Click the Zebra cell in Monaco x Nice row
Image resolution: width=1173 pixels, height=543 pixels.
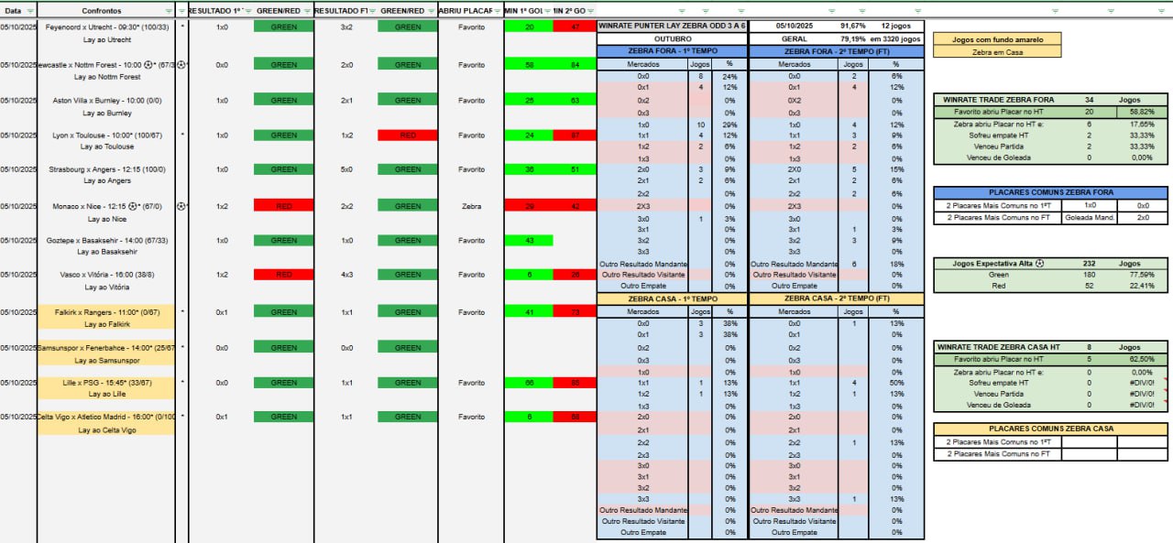click(471, 206)
